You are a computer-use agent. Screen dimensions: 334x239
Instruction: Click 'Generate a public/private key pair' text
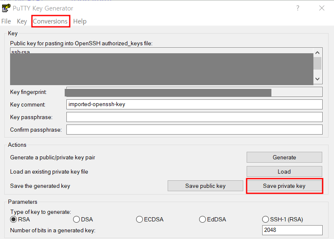pyautogui.click(x=53, y=158)
